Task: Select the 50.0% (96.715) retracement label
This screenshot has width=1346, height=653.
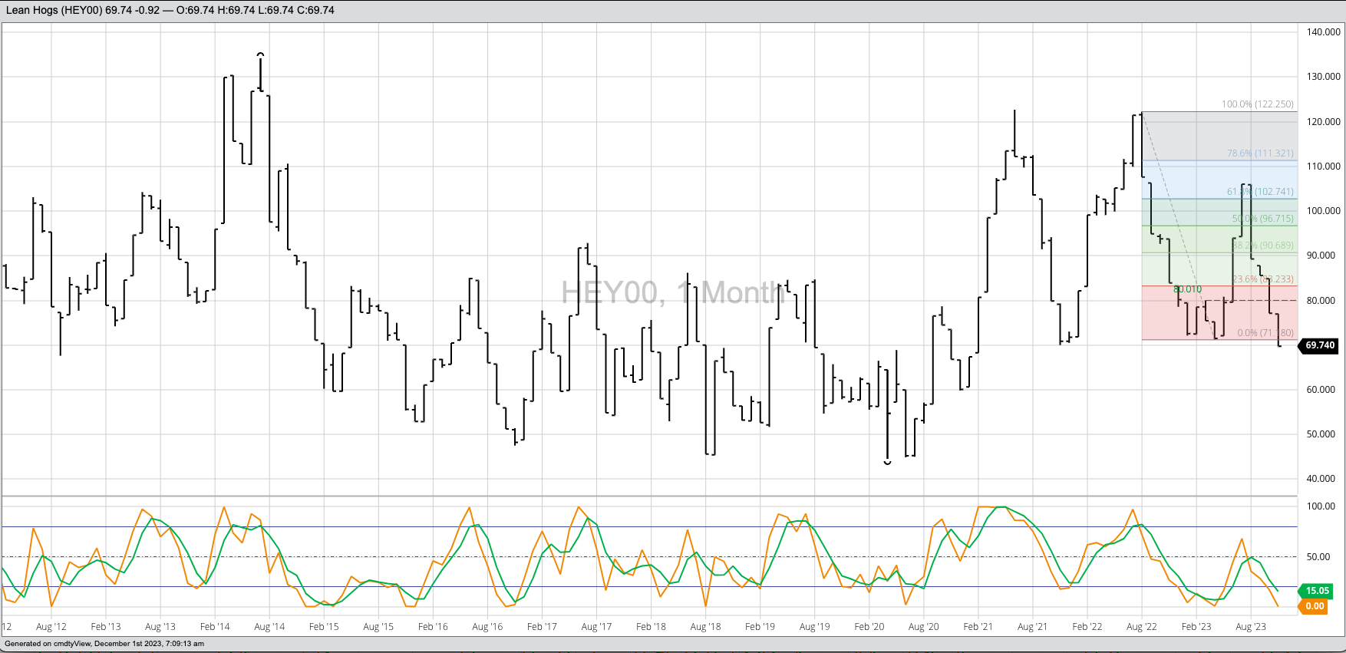Action: (x=1262, y=219)
